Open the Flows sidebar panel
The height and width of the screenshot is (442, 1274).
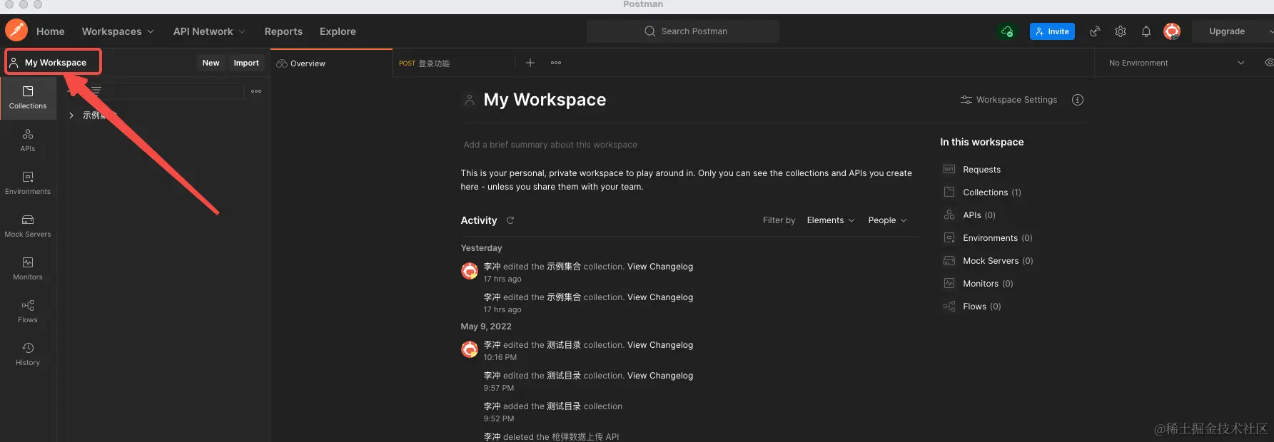(x=28, y=312)
